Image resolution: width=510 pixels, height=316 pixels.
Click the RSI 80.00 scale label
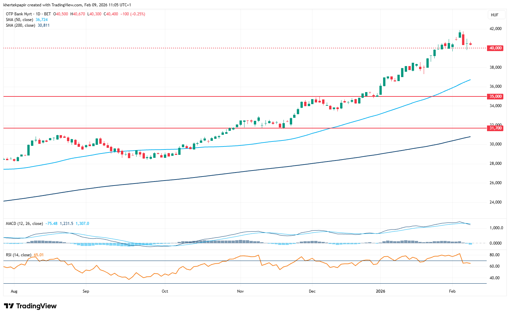pos(494,255)
